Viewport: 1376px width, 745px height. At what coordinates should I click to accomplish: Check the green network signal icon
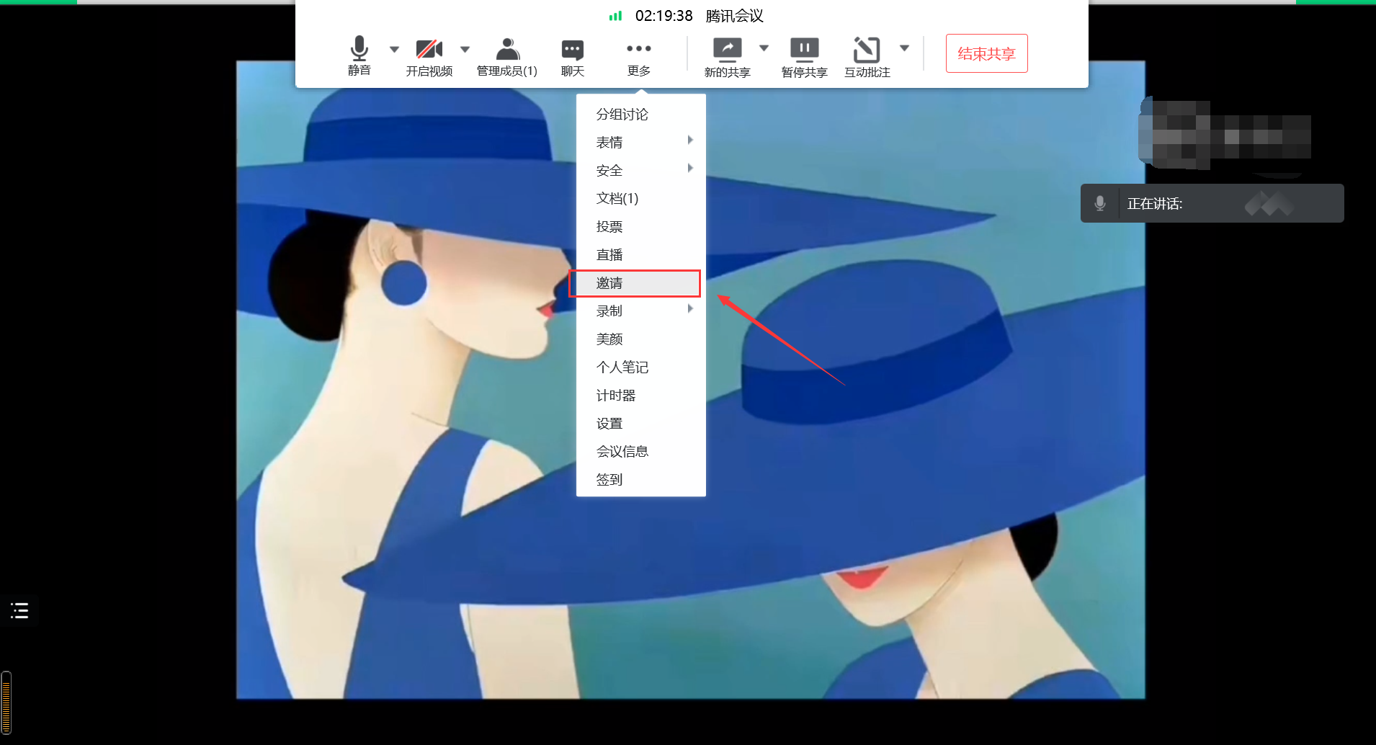pyautogui.click(x=615, y=16)
